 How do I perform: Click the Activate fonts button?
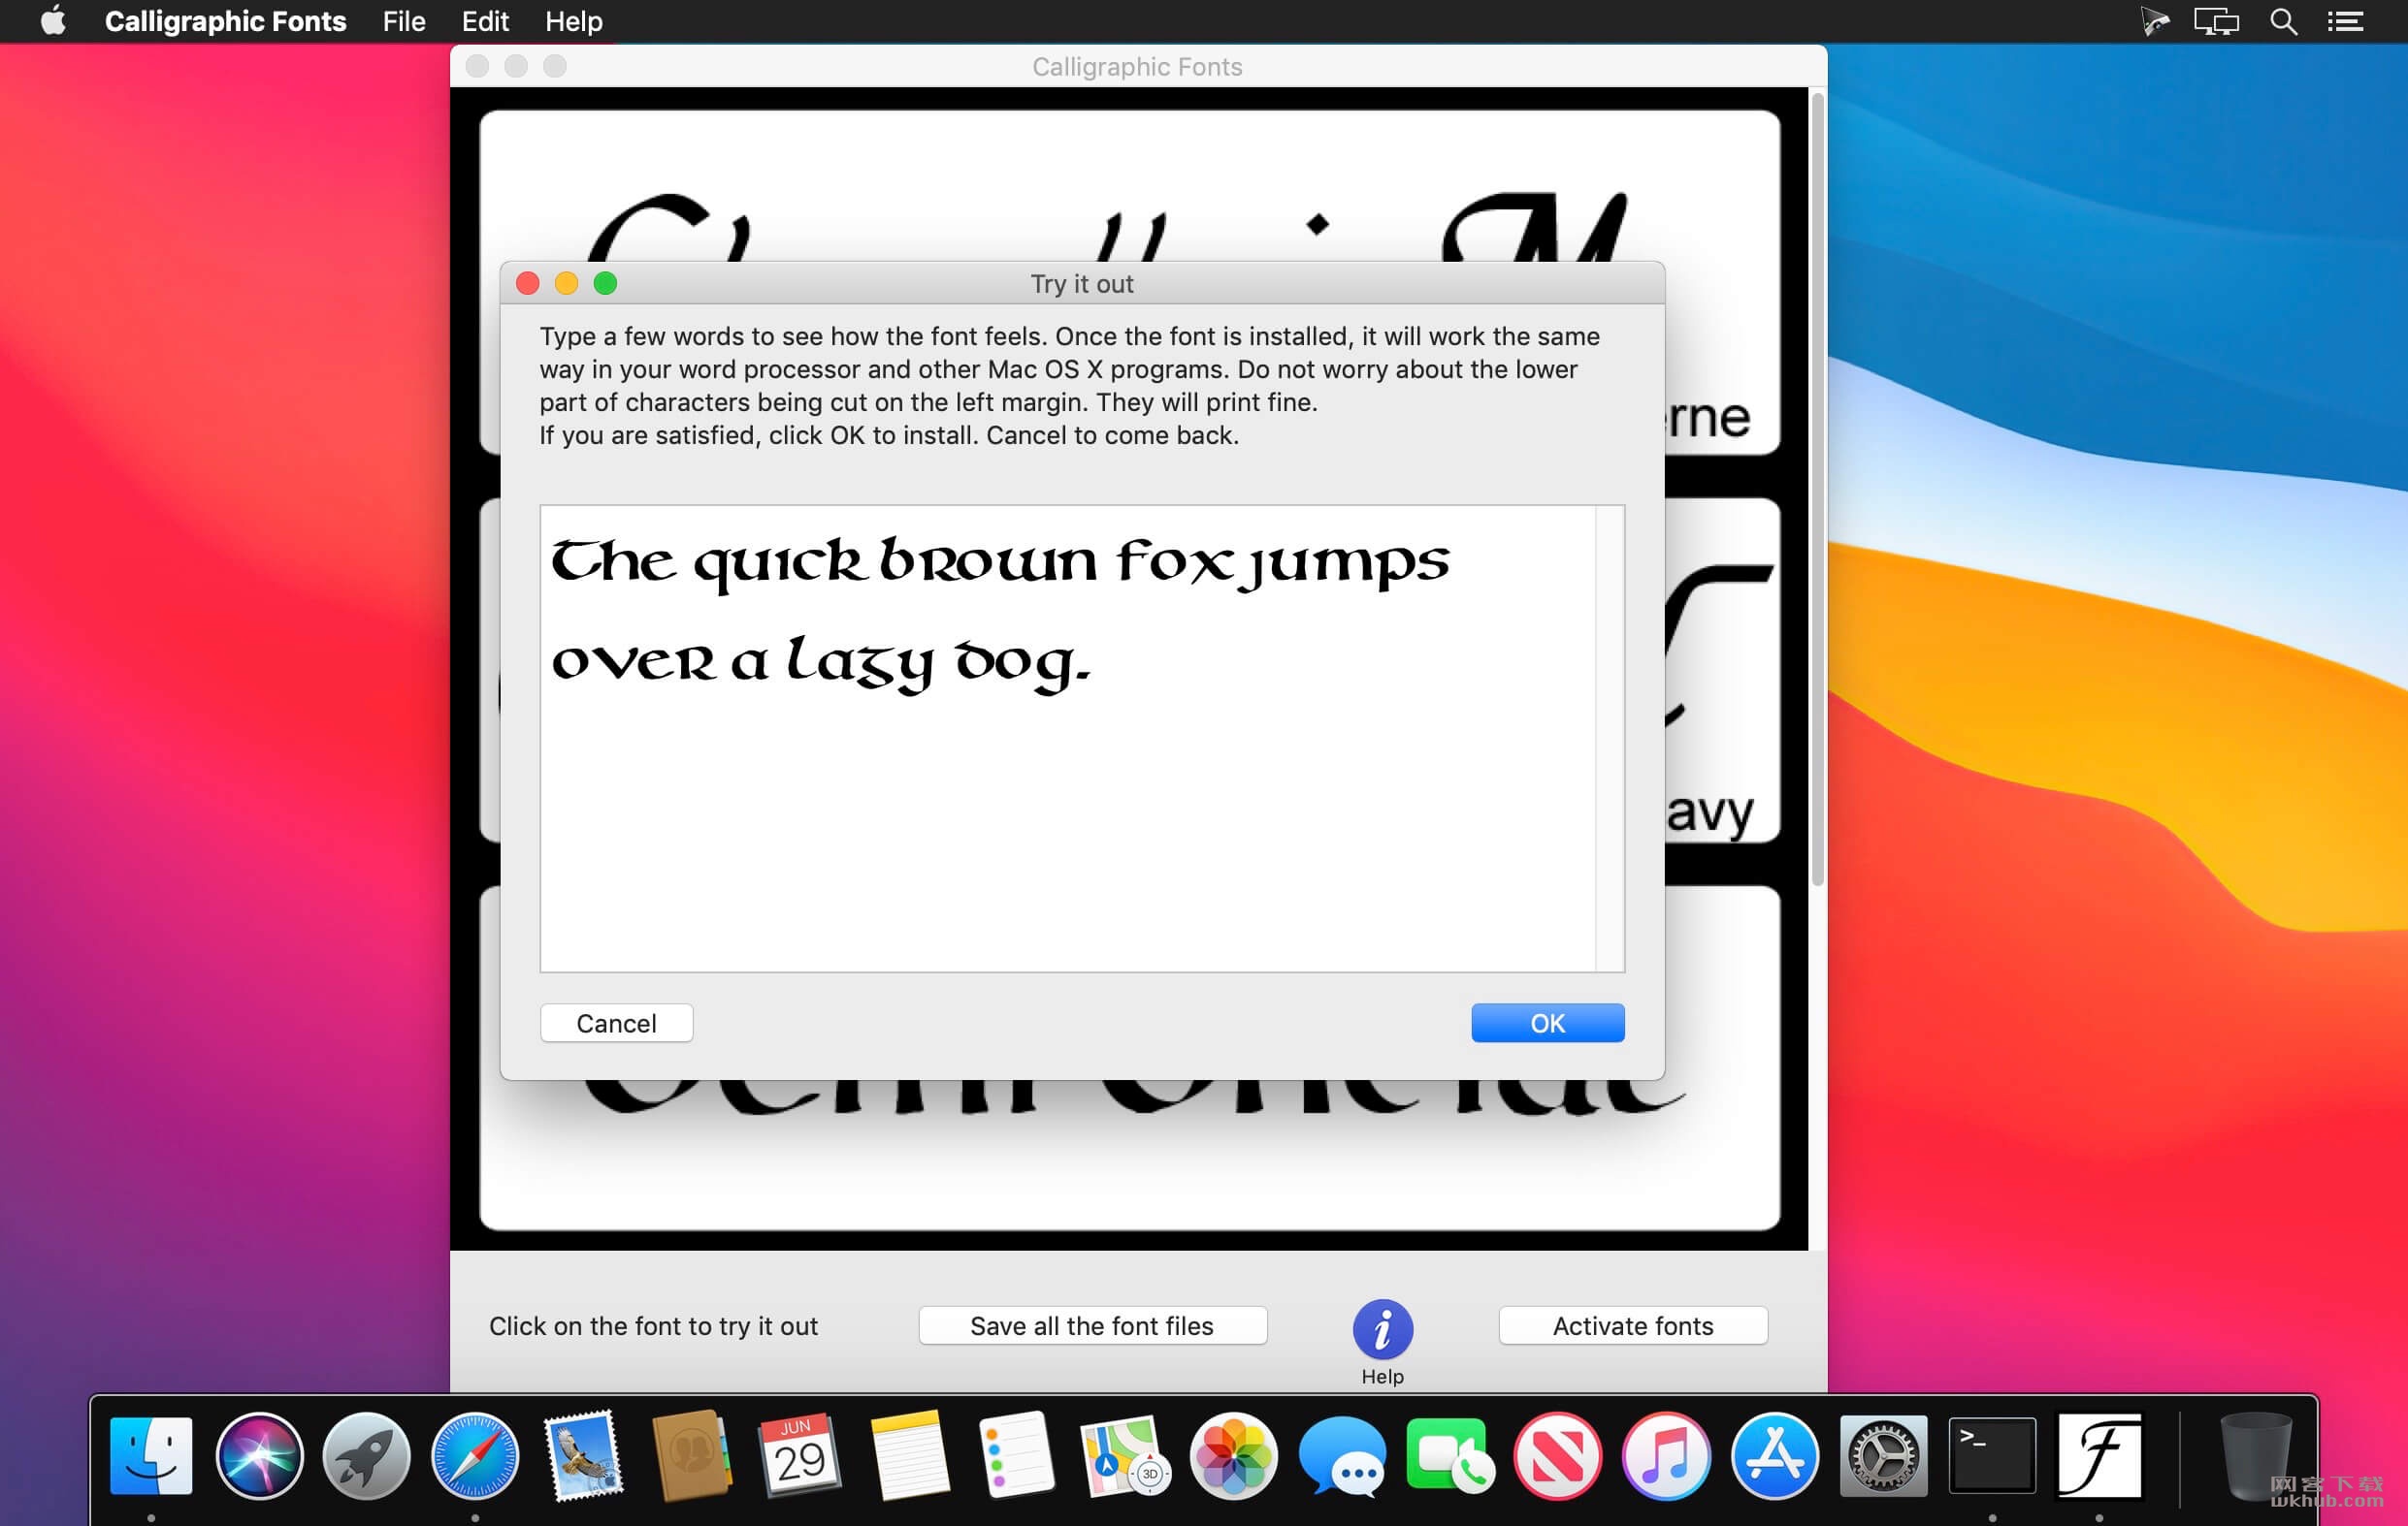1633,1325
